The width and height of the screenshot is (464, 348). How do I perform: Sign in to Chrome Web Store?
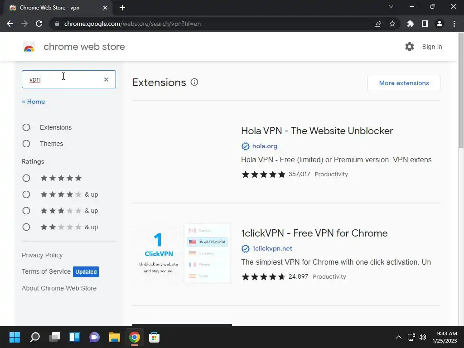432,47
